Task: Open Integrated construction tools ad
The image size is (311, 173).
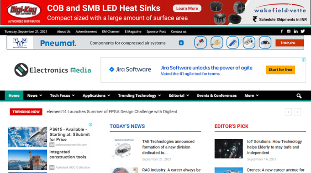Action: tap(68, 154)
